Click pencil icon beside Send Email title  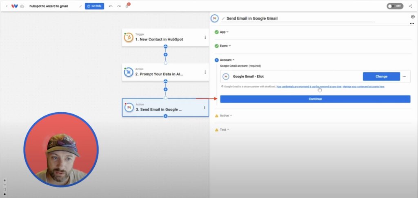[223, 19]
